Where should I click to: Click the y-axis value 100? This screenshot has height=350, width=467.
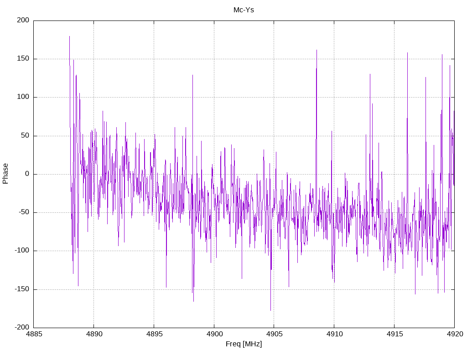pyautogui.click(x=23, y=97)
